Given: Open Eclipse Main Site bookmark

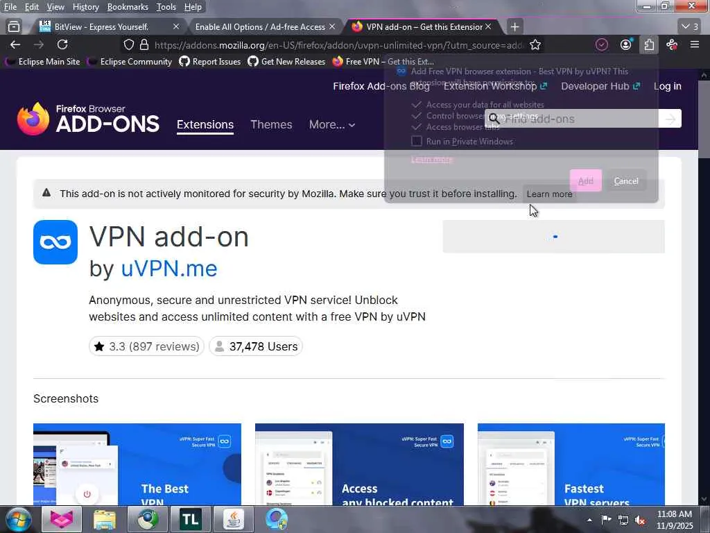Looking at the screenshot, I should [44, 61].
